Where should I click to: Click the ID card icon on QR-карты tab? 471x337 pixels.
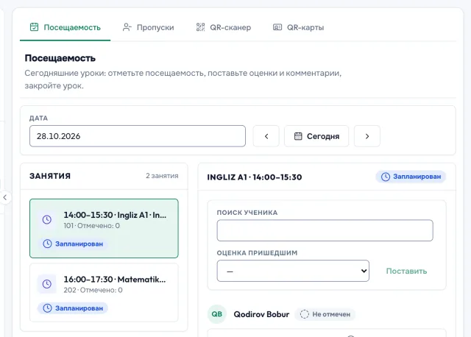277,27
